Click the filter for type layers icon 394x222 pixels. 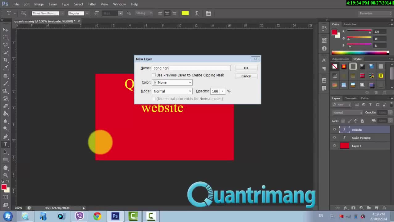tap(370, 105)
